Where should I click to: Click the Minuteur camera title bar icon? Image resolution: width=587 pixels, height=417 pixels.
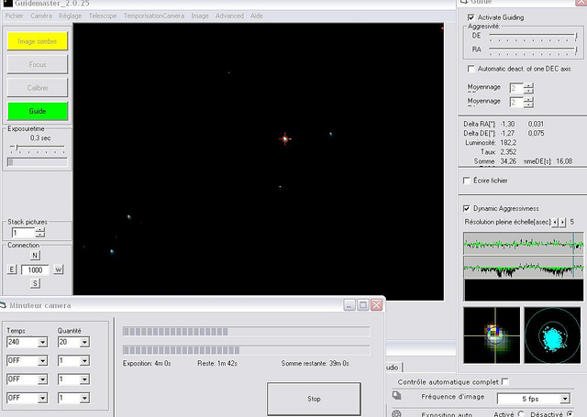(x=4, y=305)
